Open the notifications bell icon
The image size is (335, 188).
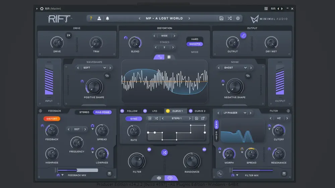pyautogui.click(x=108, y=18)
